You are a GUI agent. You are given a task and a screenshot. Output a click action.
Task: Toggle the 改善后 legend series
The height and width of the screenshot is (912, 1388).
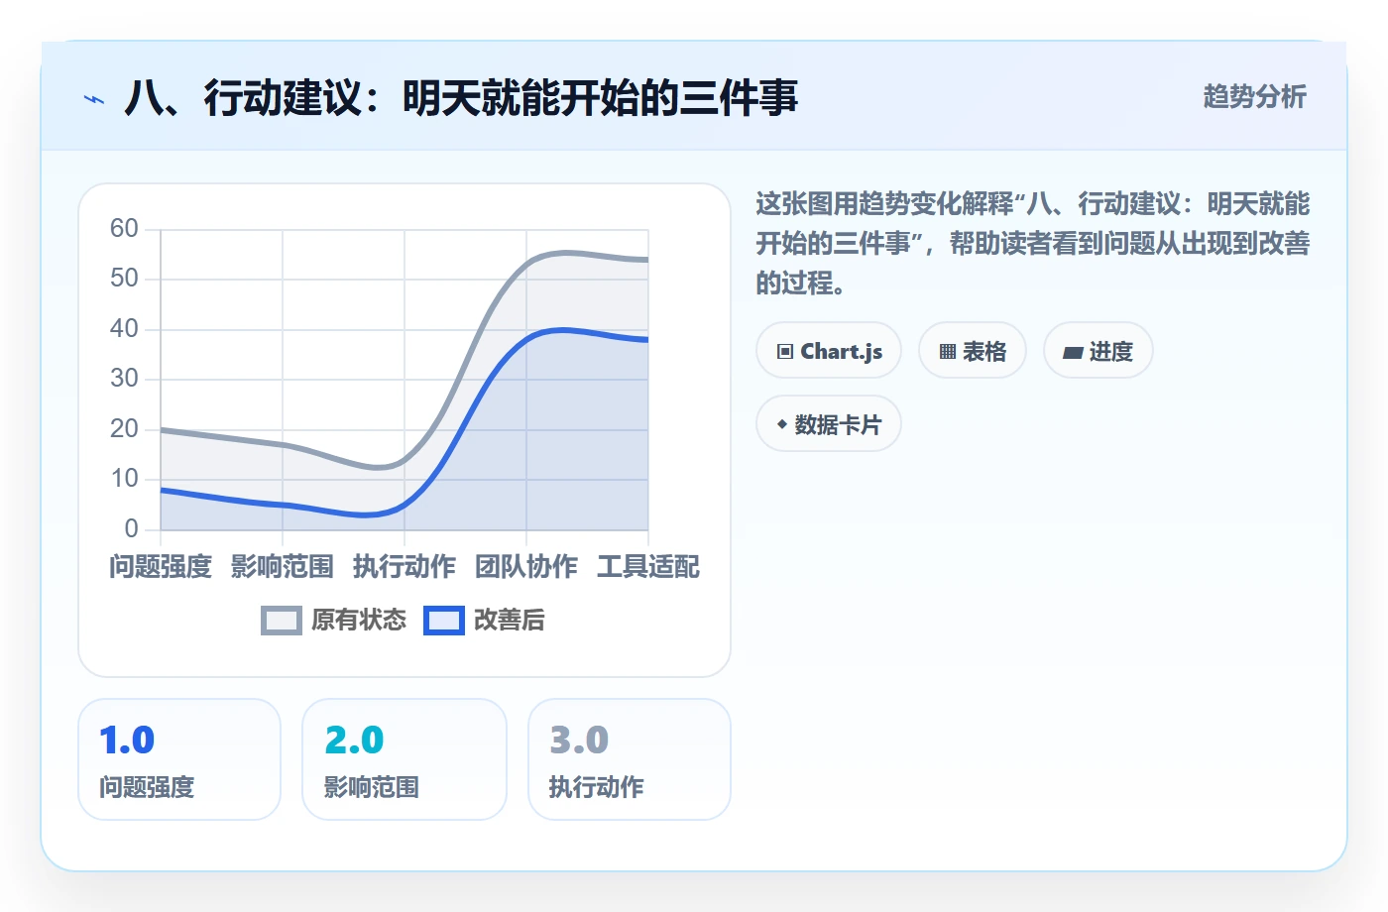(485, 621)
